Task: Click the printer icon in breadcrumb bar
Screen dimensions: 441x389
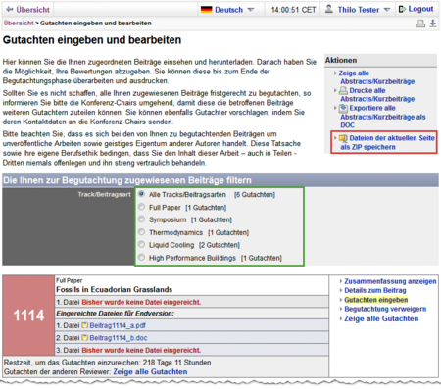Action: click(x=420, y=24)
